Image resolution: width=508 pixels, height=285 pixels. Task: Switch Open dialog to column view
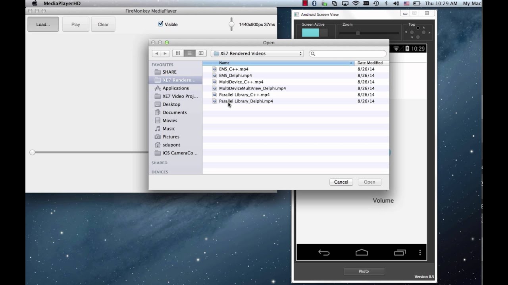pyautogui.click(x=201, y=53)
